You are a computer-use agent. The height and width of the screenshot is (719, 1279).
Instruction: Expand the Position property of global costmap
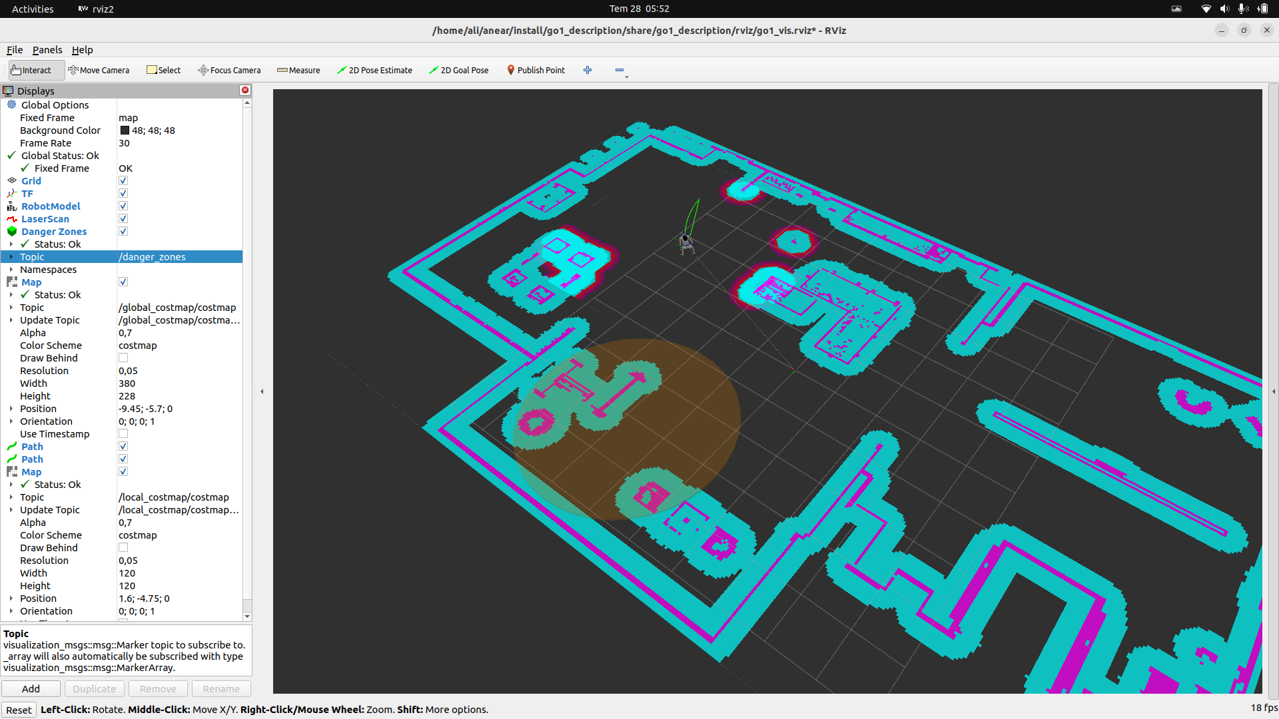[11, 409]
